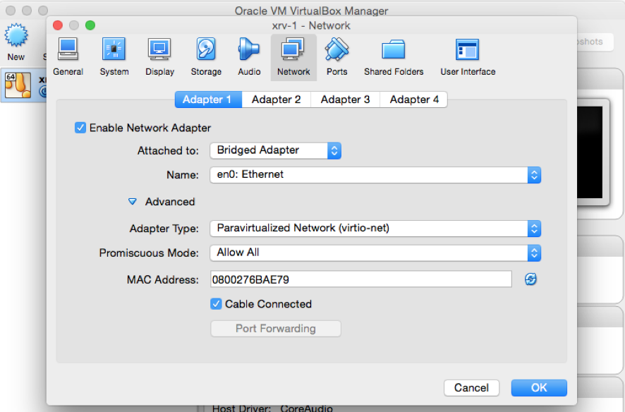
Task: Select the Network settings pane
Action: (x=293, y=57)
